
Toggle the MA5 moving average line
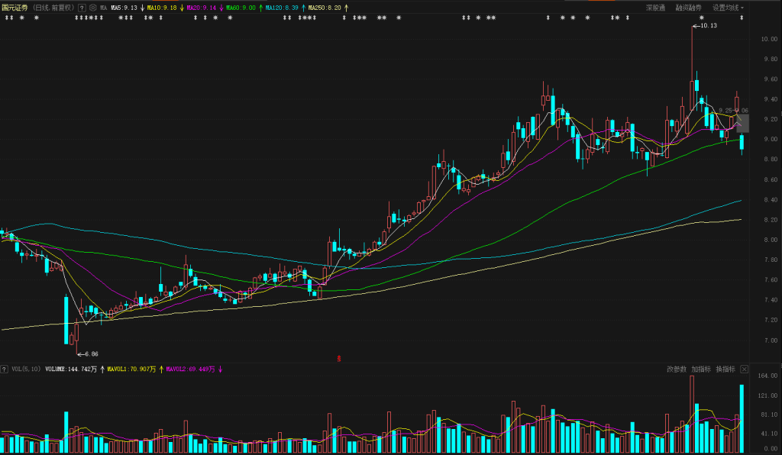124,8
